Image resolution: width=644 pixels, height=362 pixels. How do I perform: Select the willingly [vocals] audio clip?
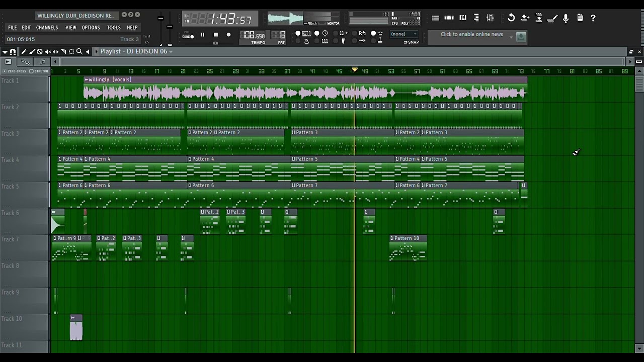pyautogui.click(x=305, y=89)
